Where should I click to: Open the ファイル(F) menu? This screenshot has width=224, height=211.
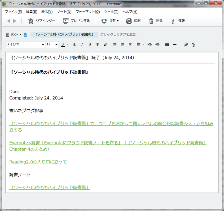tap(13, 12)
